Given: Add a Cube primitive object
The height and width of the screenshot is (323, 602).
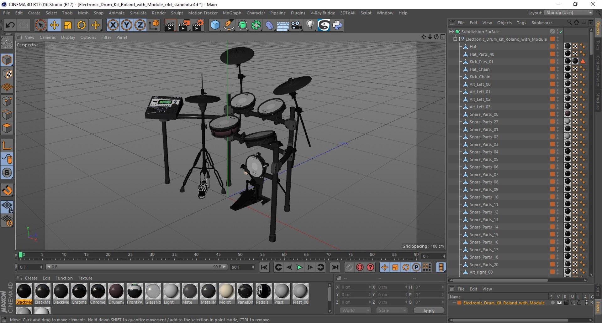Looking at the screenshot, I should pos(215,25).
